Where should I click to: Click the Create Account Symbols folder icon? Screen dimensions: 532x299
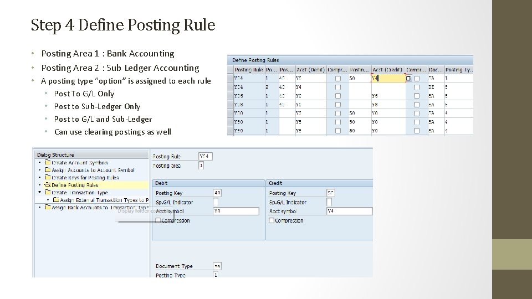[48, 162]
